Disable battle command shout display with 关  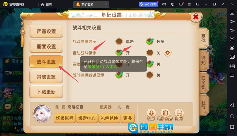pos(150,75)
